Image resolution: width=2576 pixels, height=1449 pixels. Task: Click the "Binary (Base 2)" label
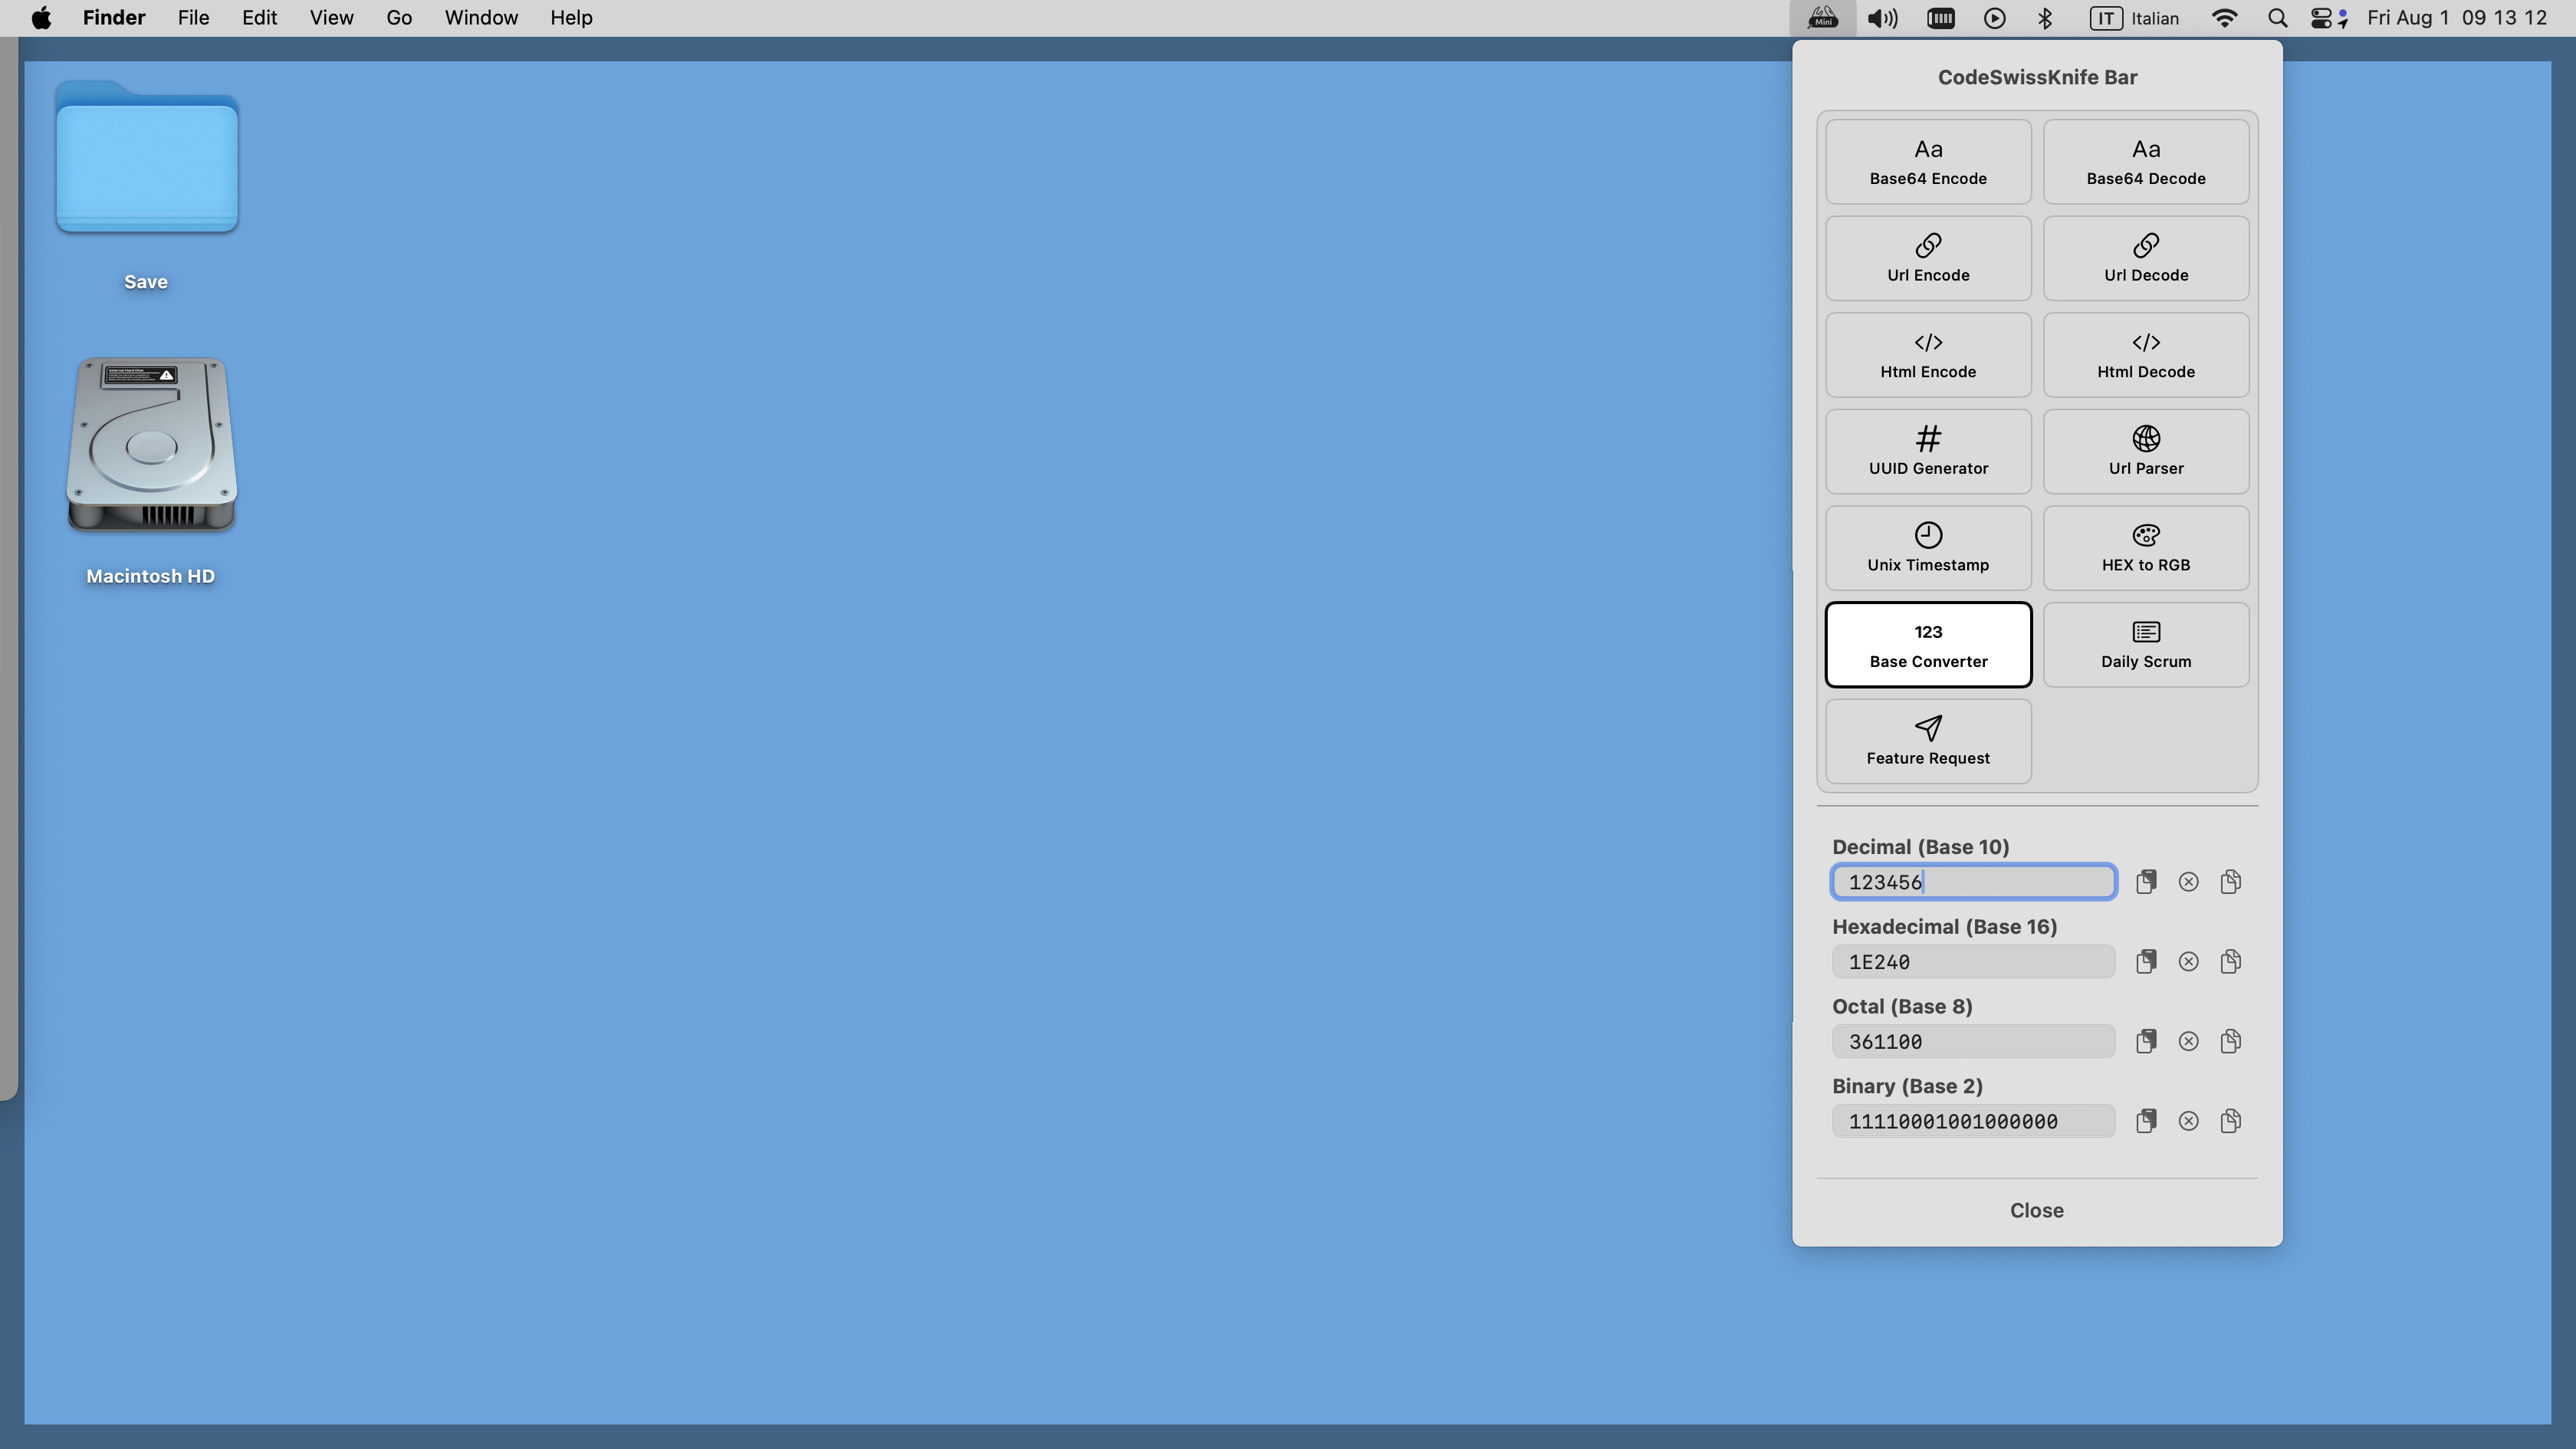click(1907, 1086)
